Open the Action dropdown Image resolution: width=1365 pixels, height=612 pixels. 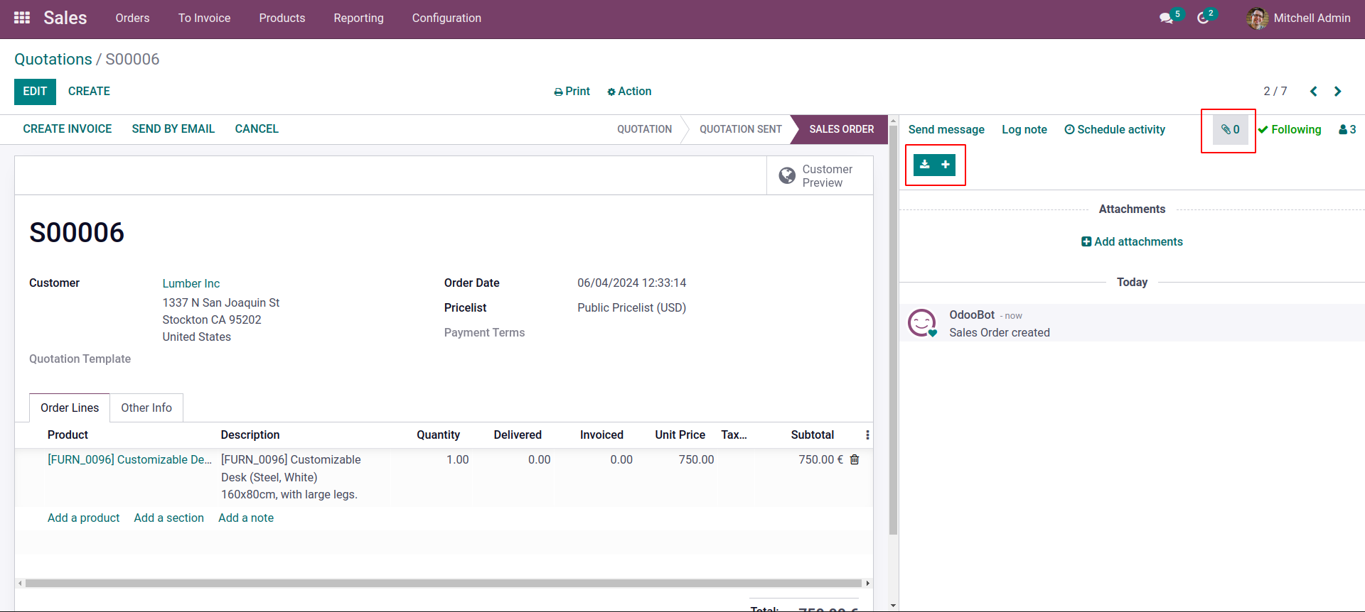pyautogui.click(x=630, y=92)
